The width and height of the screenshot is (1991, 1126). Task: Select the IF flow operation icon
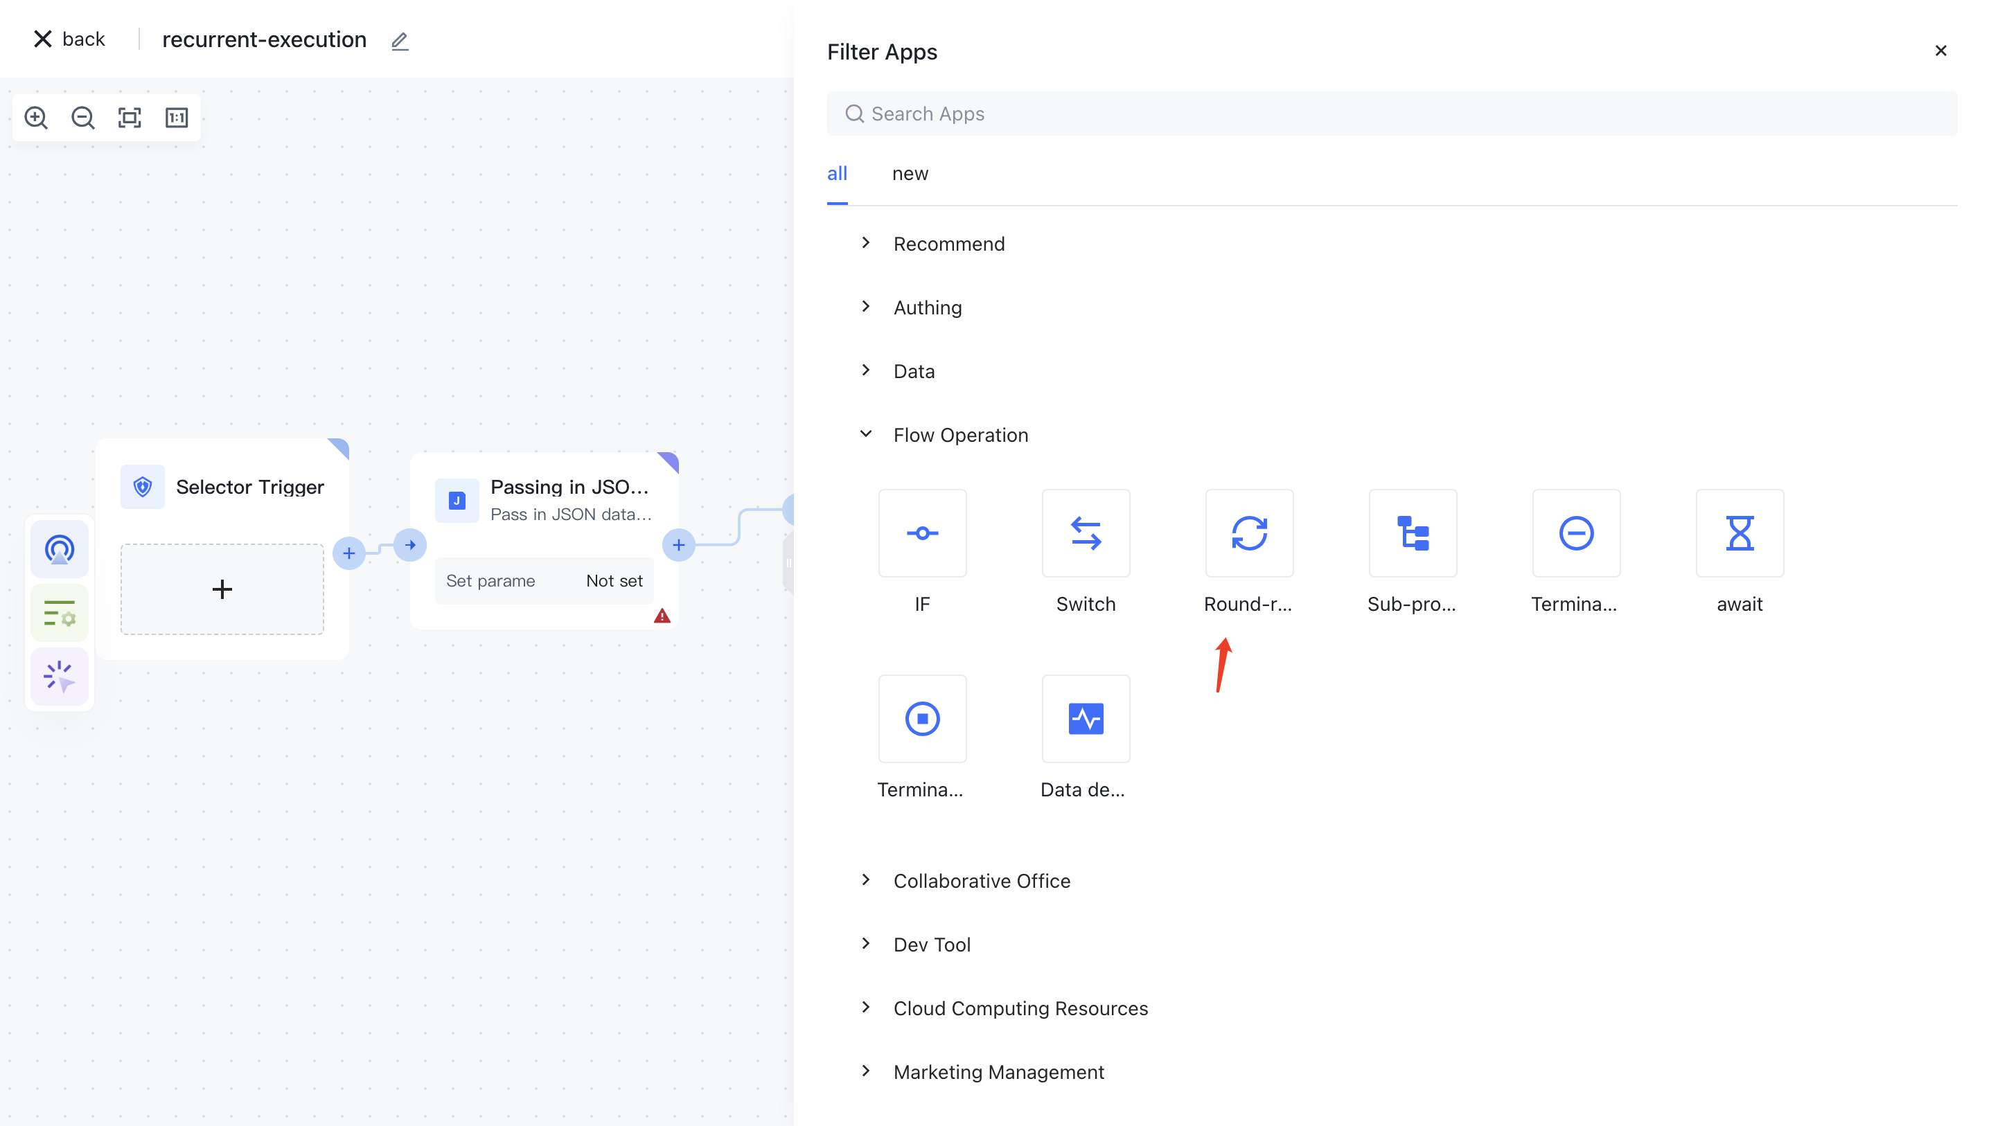coord(922,534)
